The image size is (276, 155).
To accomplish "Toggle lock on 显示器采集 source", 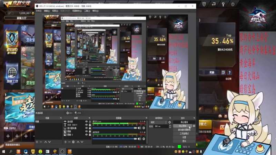I will 90,128.
